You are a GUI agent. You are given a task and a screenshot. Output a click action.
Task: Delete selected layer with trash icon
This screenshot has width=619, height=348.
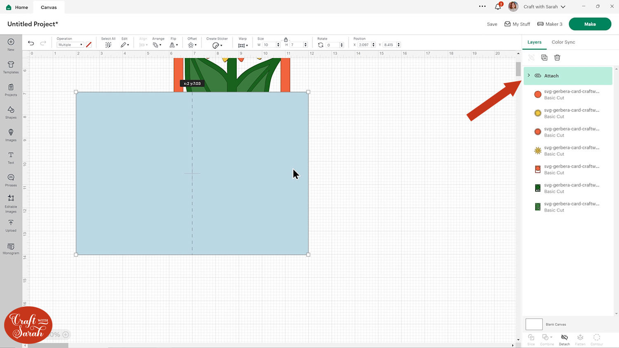click(557, 58)
